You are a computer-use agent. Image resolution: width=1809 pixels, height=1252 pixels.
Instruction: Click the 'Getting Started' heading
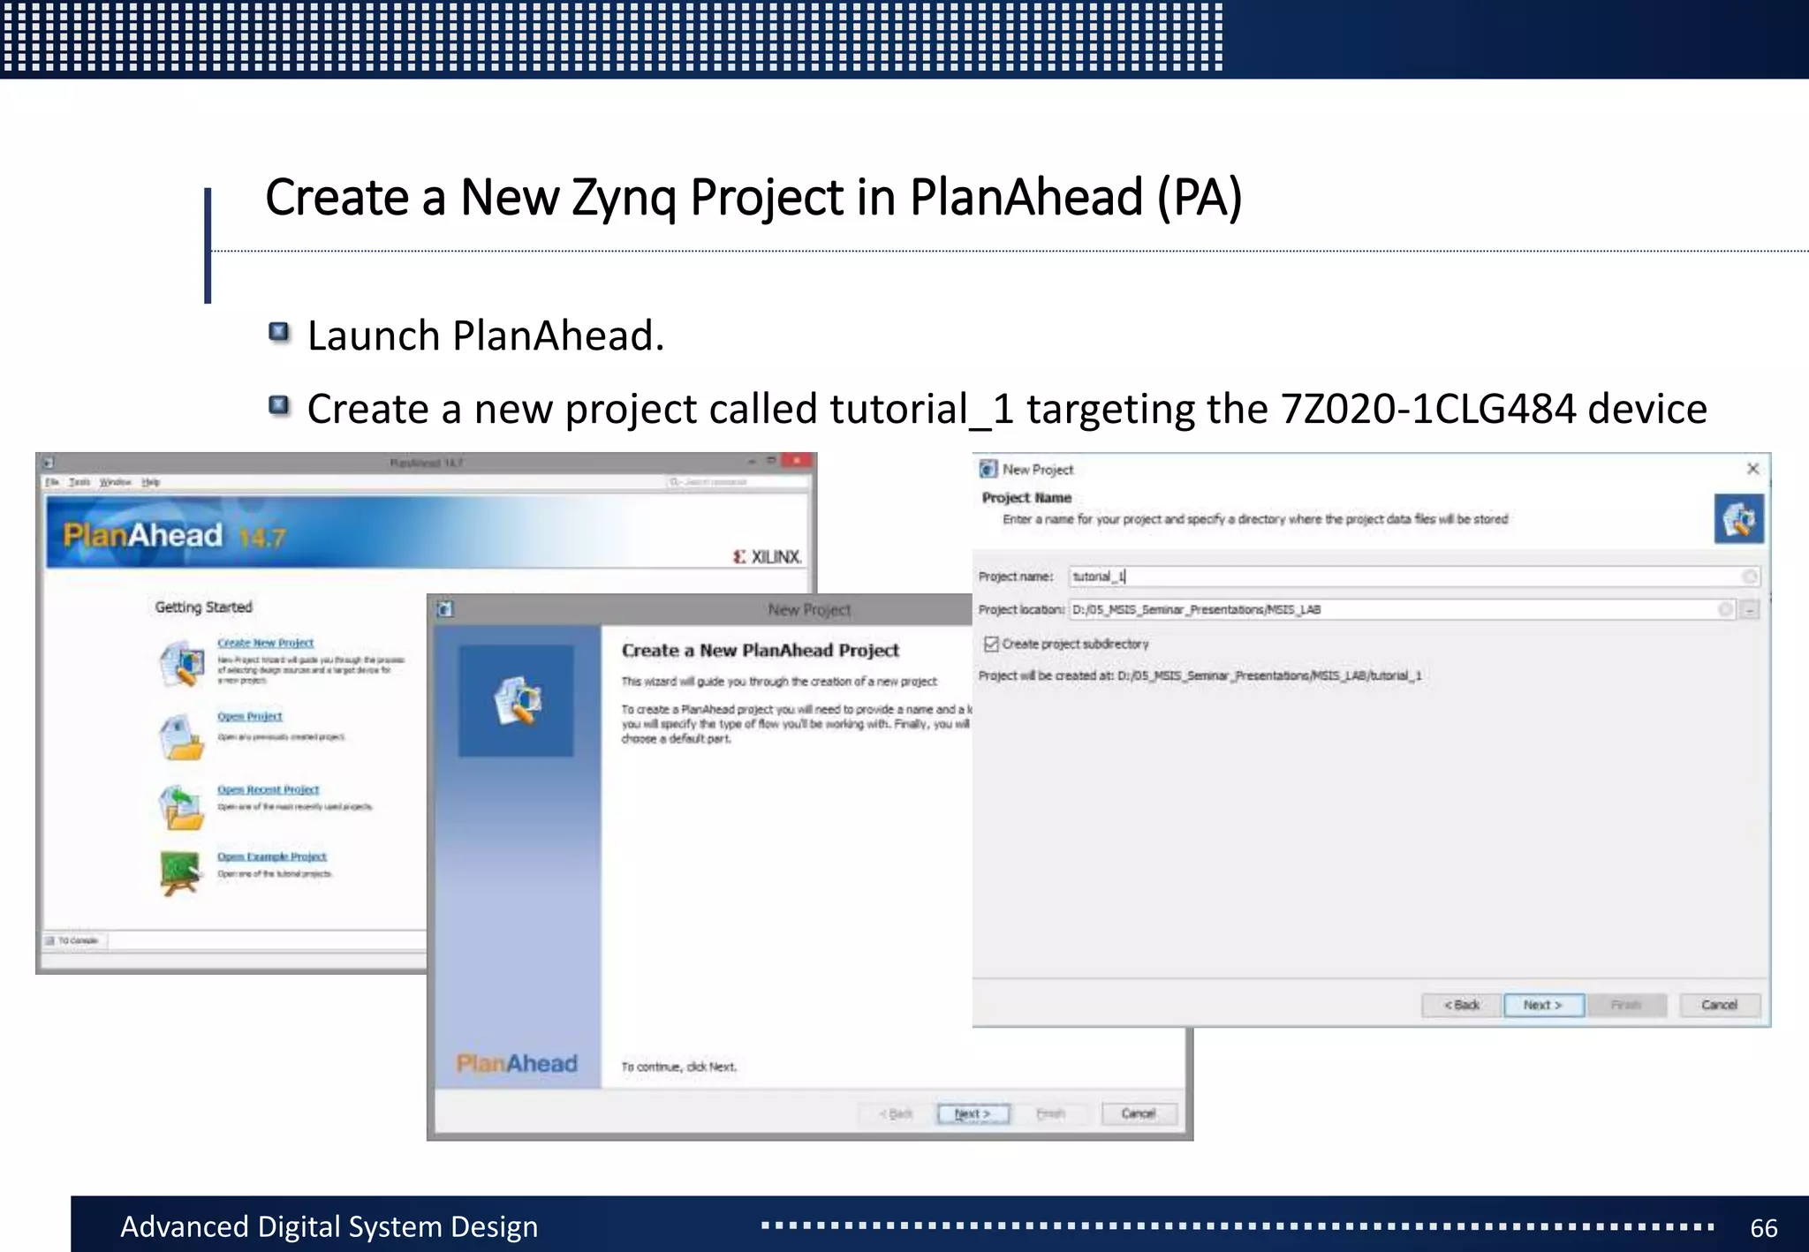(x=203, y=607)
